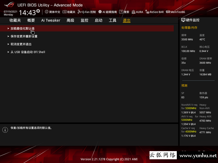The width and height of the screenshot is (218, 163).
Task: Click arrow beside 加载最佳化默认值
Action: pos(8,29)
